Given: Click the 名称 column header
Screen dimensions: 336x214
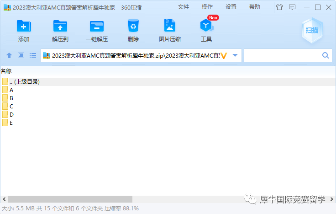Looking at the screenshot, I should 6,71.
